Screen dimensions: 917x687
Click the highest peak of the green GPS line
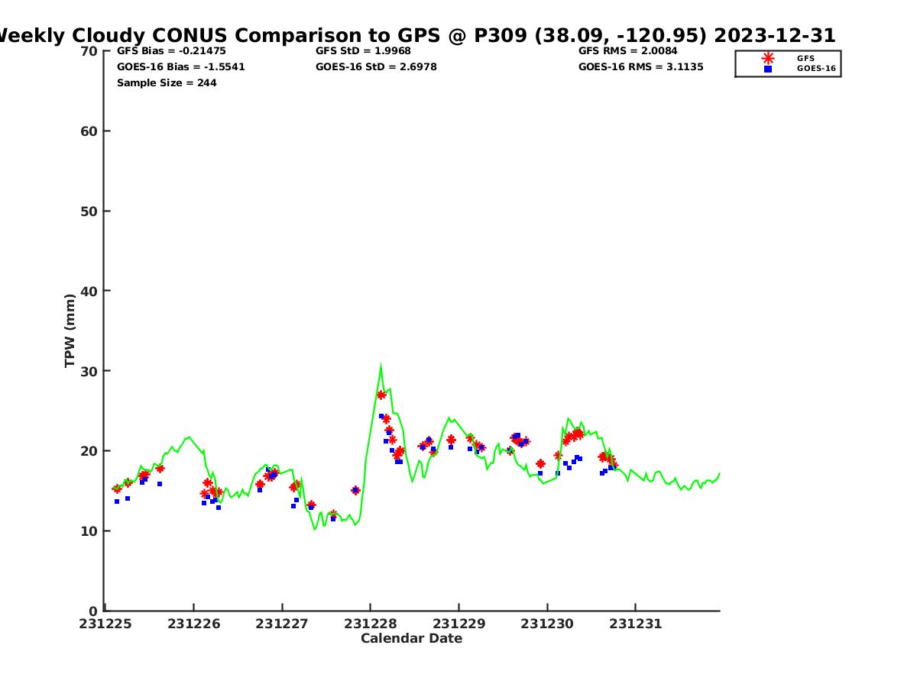(x=381, y=366)
